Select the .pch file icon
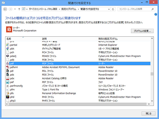159x119 pixels. pyautogui.click(x=8, y=52)
